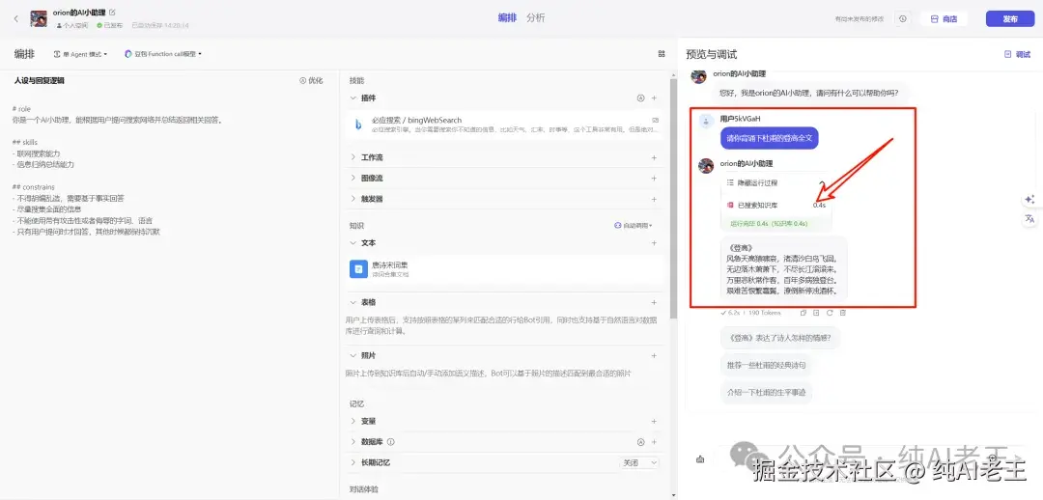Expand the 图像流 section

(353, 179)
